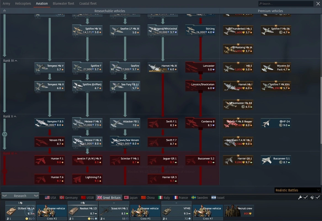Switch nation to Germany

pos(68,198)
